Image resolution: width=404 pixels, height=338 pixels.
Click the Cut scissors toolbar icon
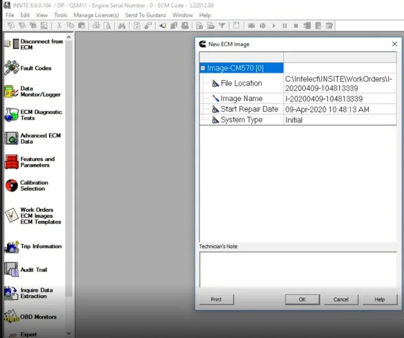[x=59, y=26]
